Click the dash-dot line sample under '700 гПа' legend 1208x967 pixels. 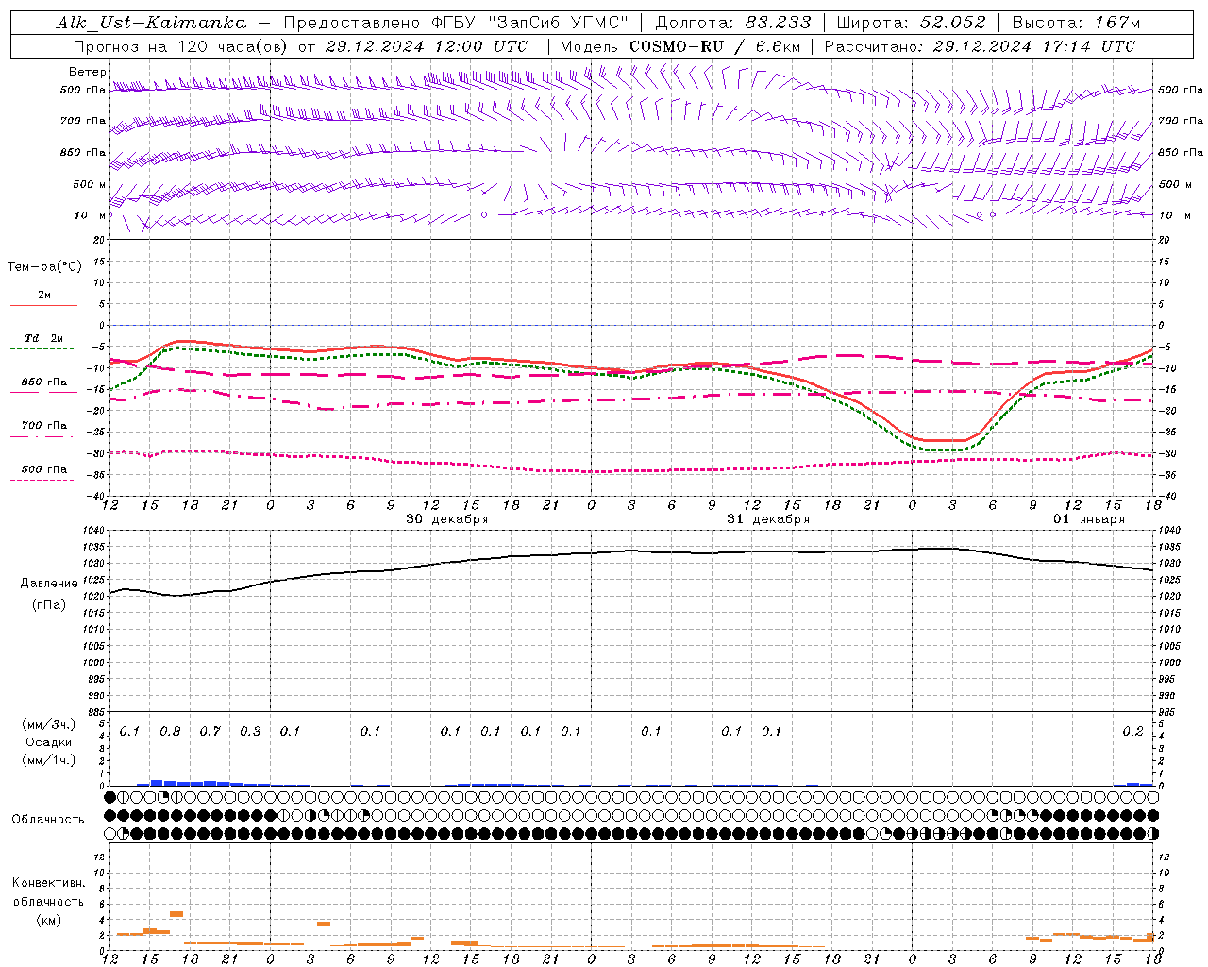tap(42, 436)
